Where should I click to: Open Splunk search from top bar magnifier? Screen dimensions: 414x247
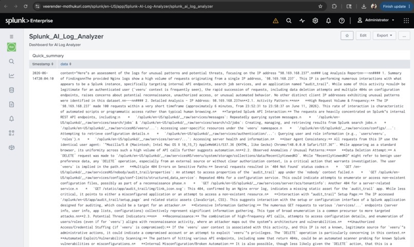pos(289,21)
